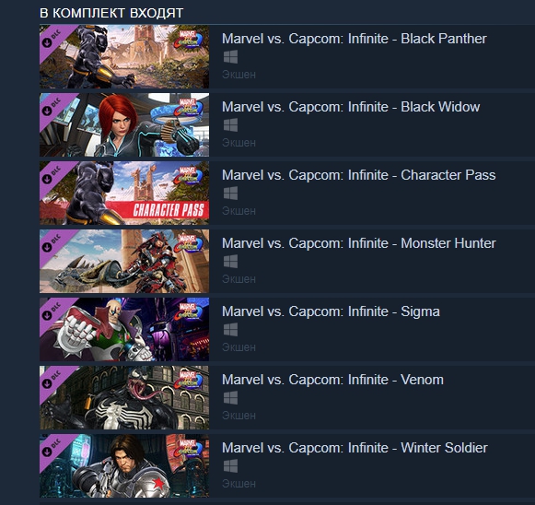This screenshot has height=505, width=535.
Task: Click the Windows icon under Black Panther
Action: [x=230, y=57]
